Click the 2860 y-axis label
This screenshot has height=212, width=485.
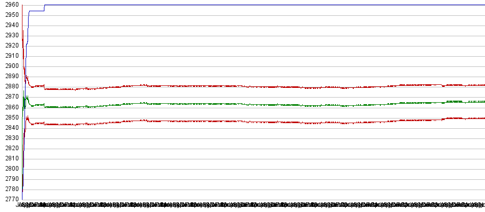(x=10, y=107)
